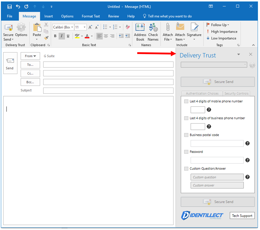Viewport: 260px width, 230px height.
Task: Expand the Follow Up flag menu
Action: tap(218, 25)
